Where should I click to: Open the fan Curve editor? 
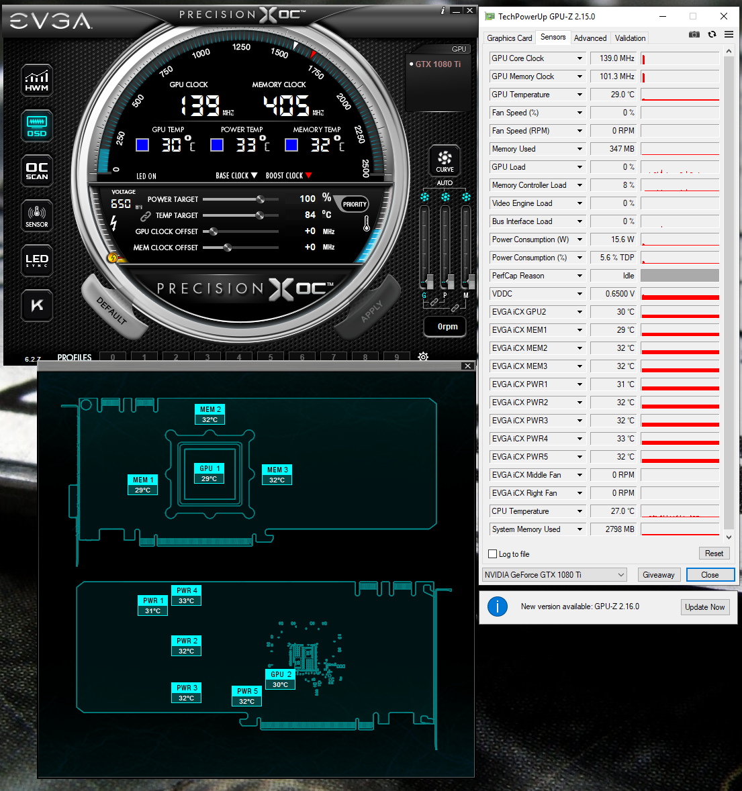(445, 160)
